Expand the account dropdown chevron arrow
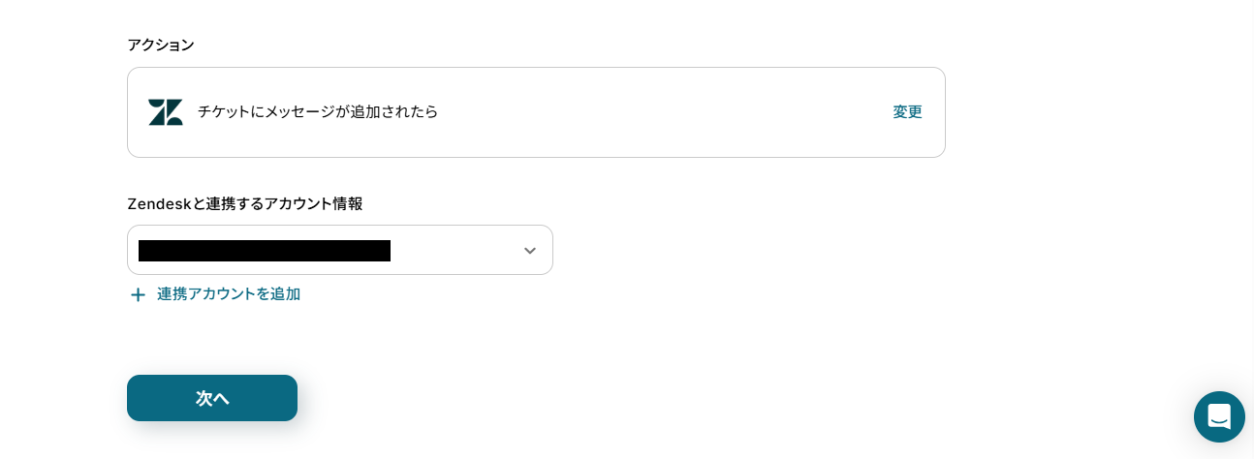1254x459 pixels. 529,251
